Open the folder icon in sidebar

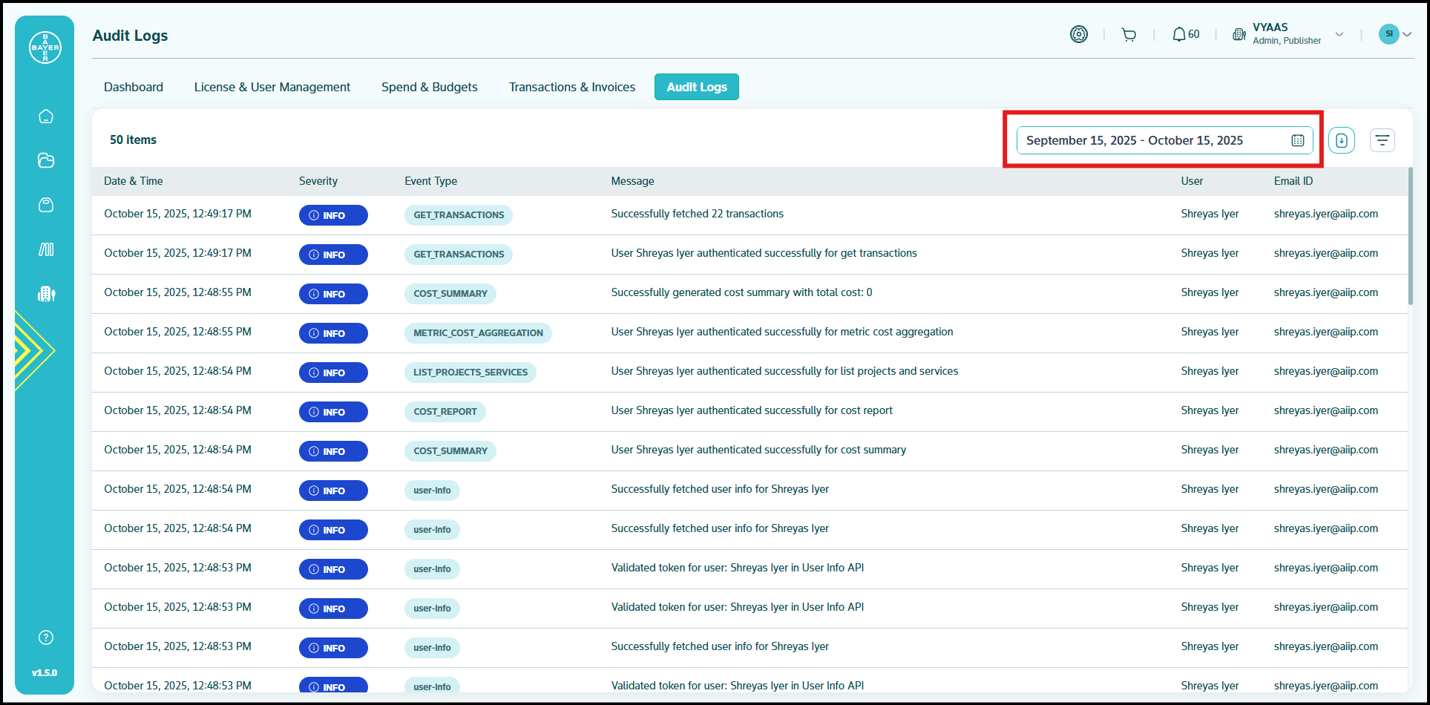pos(46,160)
